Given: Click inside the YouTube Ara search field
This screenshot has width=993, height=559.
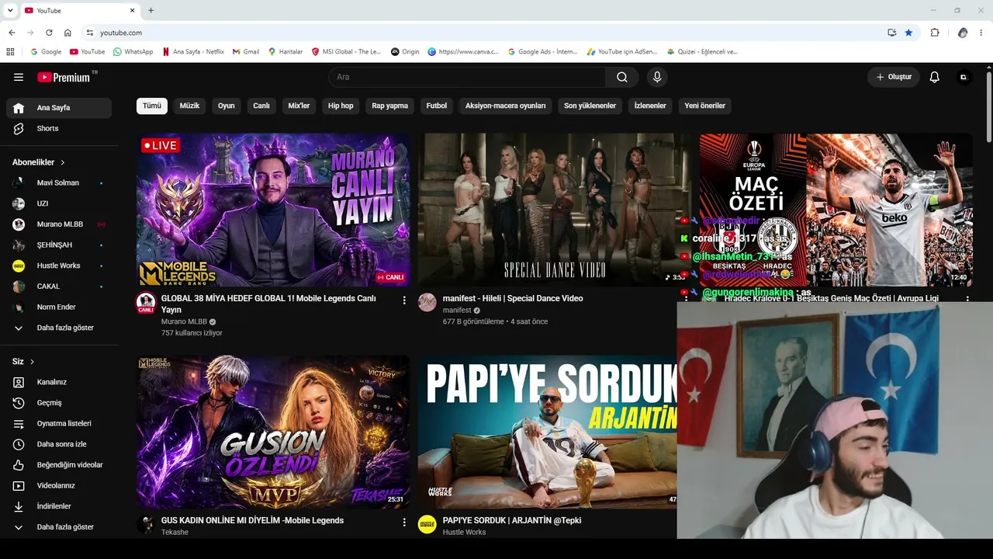Looking at the screenshot, I should click(467, 77).
